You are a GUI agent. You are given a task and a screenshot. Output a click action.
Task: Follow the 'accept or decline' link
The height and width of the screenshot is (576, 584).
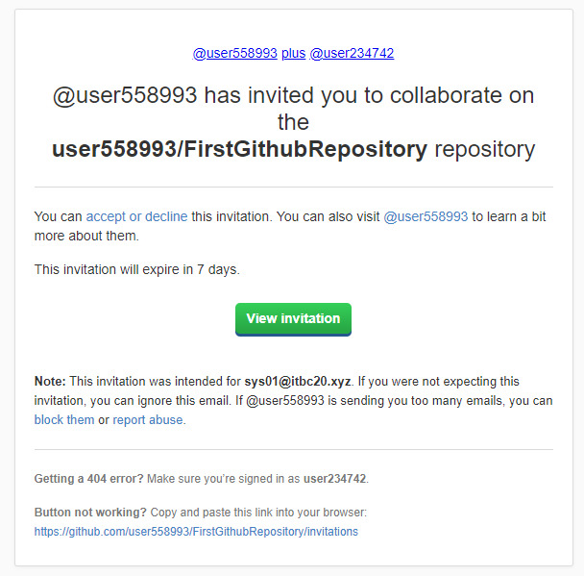(136, 216)
